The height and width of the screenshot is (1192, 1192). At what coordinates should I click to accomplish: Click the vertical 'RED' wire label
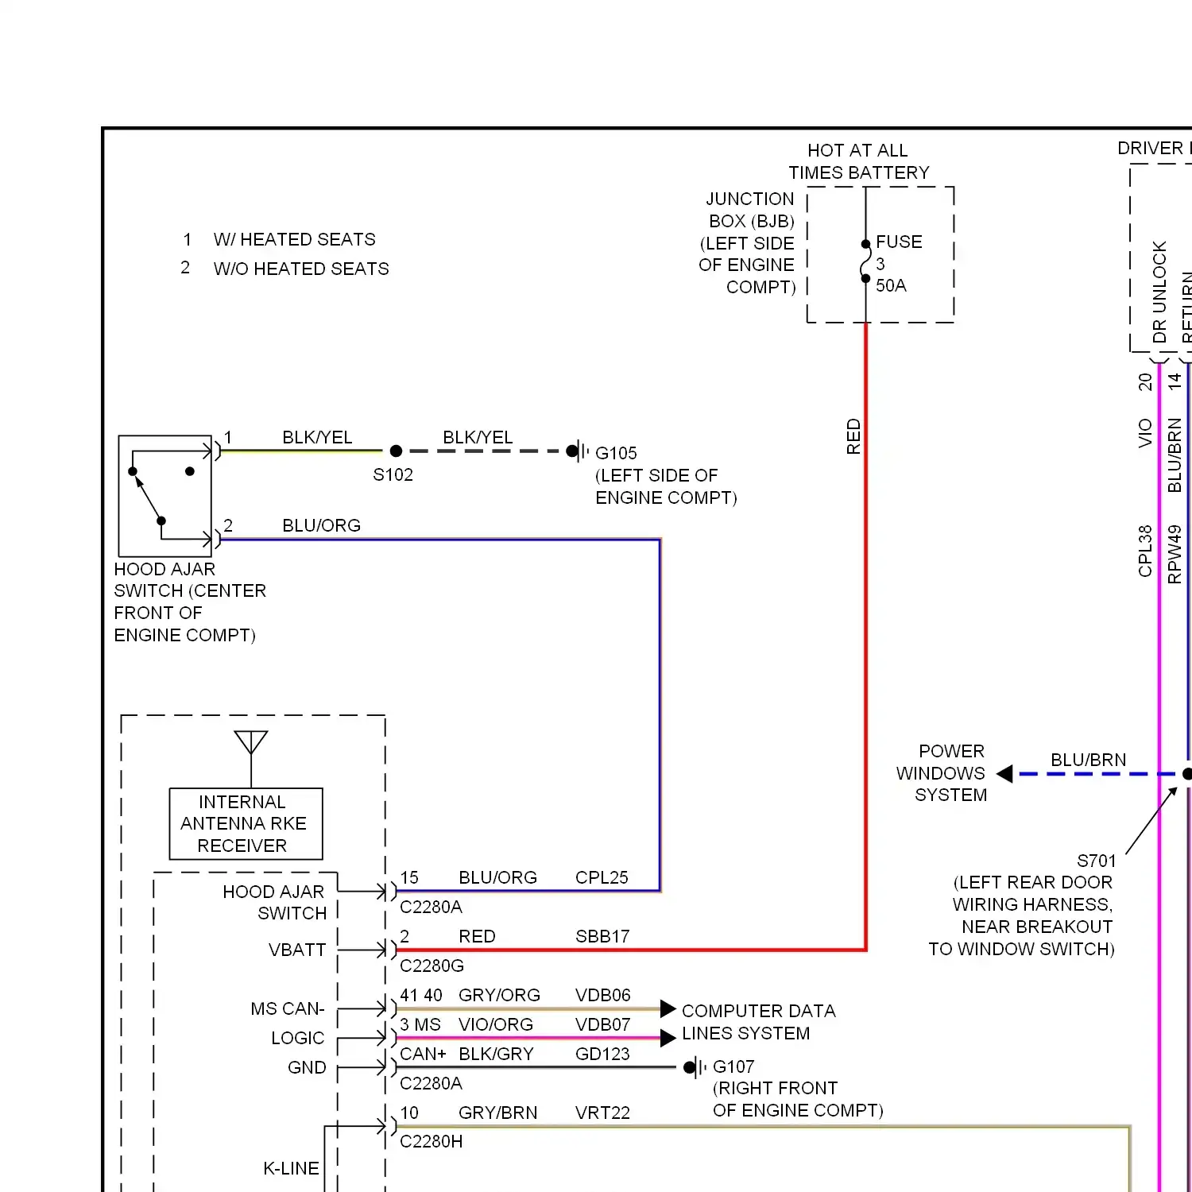point(853,436)
